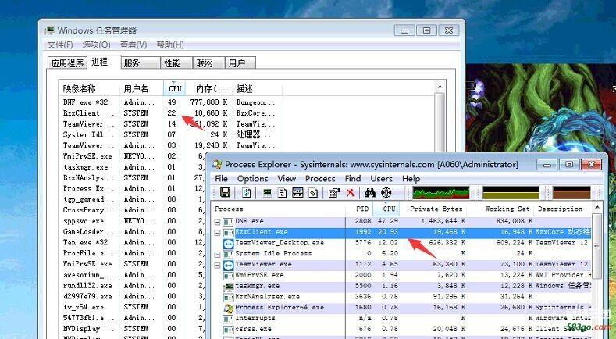Click Process Explorer scrollbar up arrow
616x339 pixels.
[x=596, y=207]
